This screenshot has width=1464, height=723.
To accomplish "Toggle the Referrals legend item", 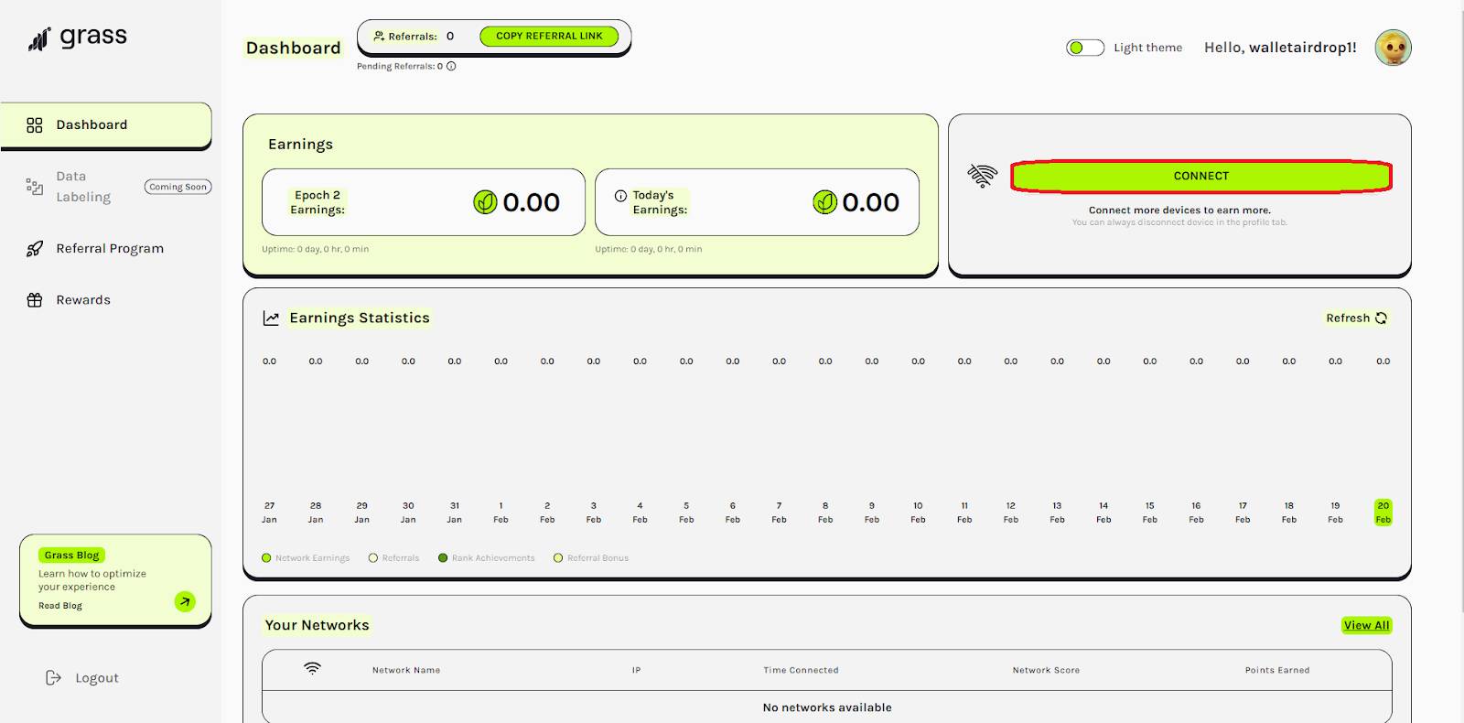I will pos(393,558).
